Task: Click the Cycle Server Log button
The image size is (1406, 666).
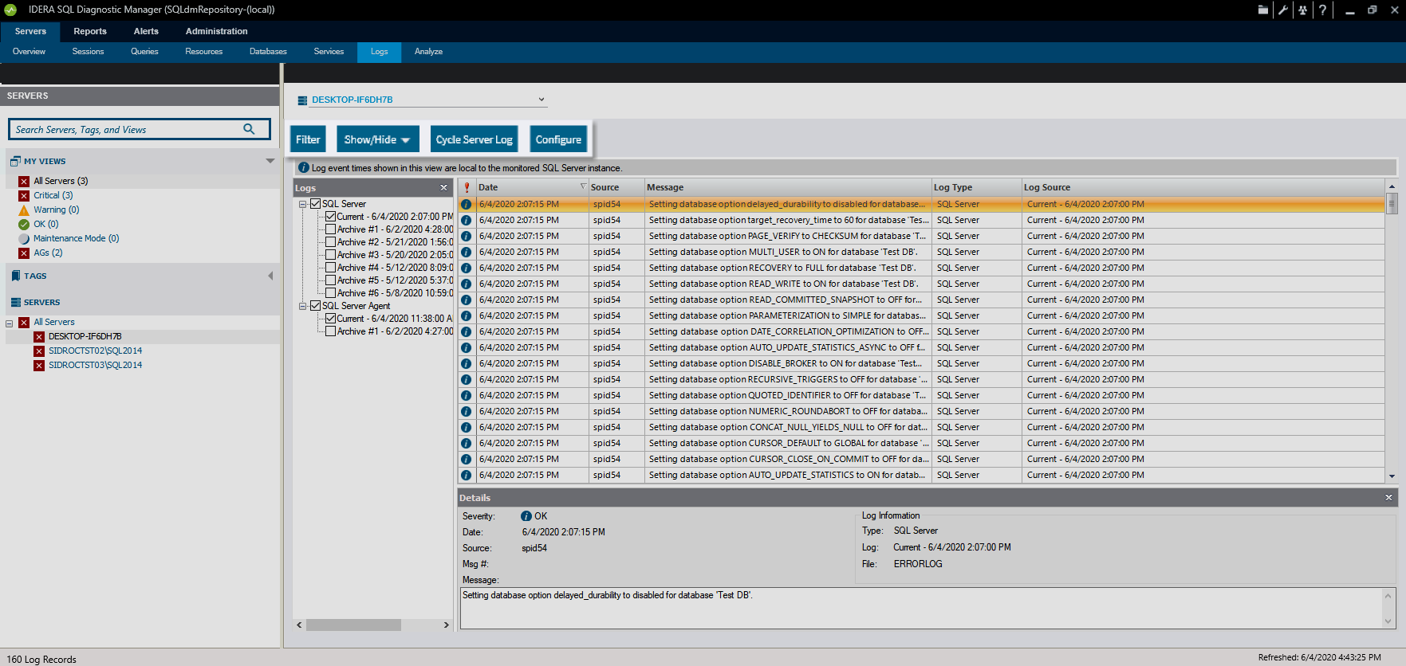Action: [474, 139]
